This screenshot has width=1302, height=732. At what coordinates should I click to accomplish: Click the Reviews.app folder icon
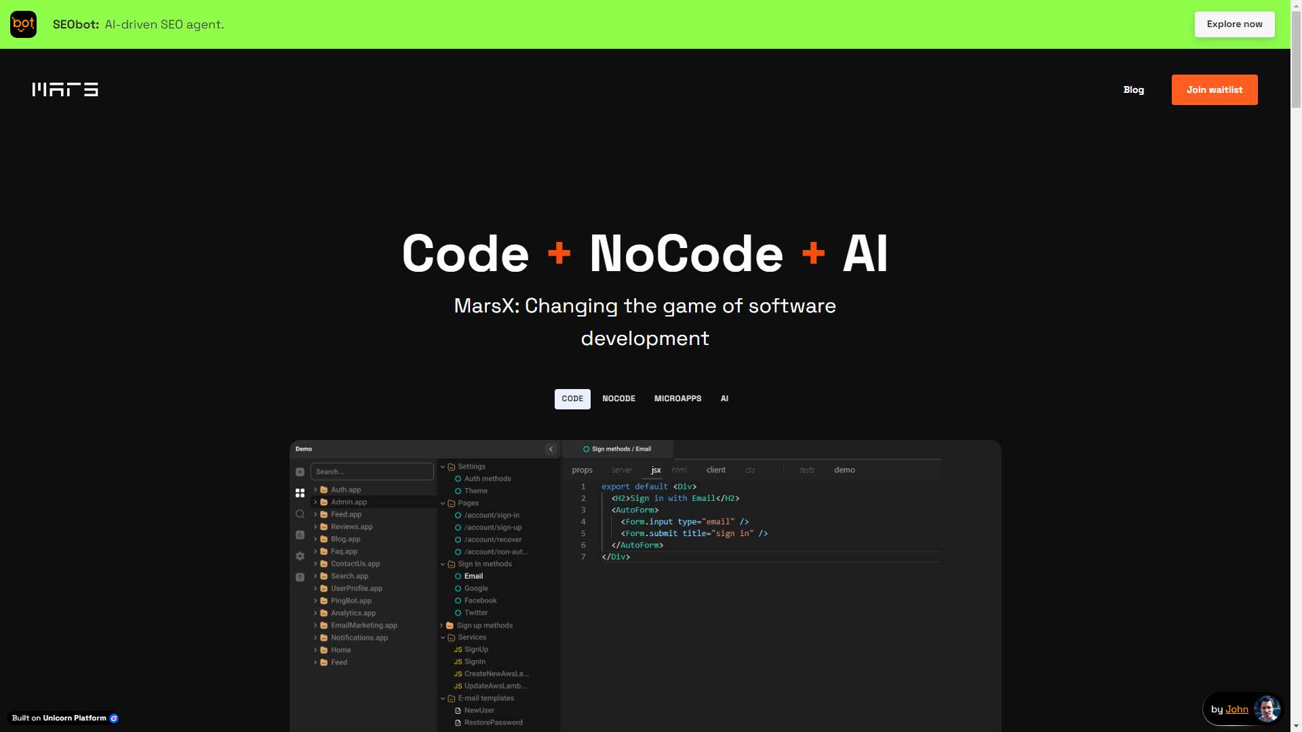324,527
